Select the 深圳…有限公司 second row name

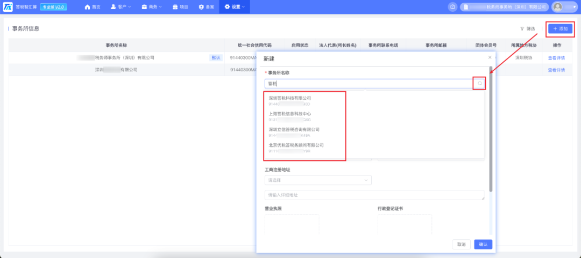[x=116, y=70]
